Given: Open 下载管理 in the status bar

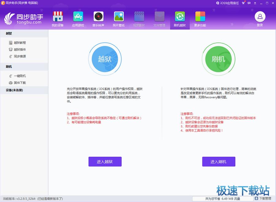Looking at the screenshot, I should (x=263, y=199).
